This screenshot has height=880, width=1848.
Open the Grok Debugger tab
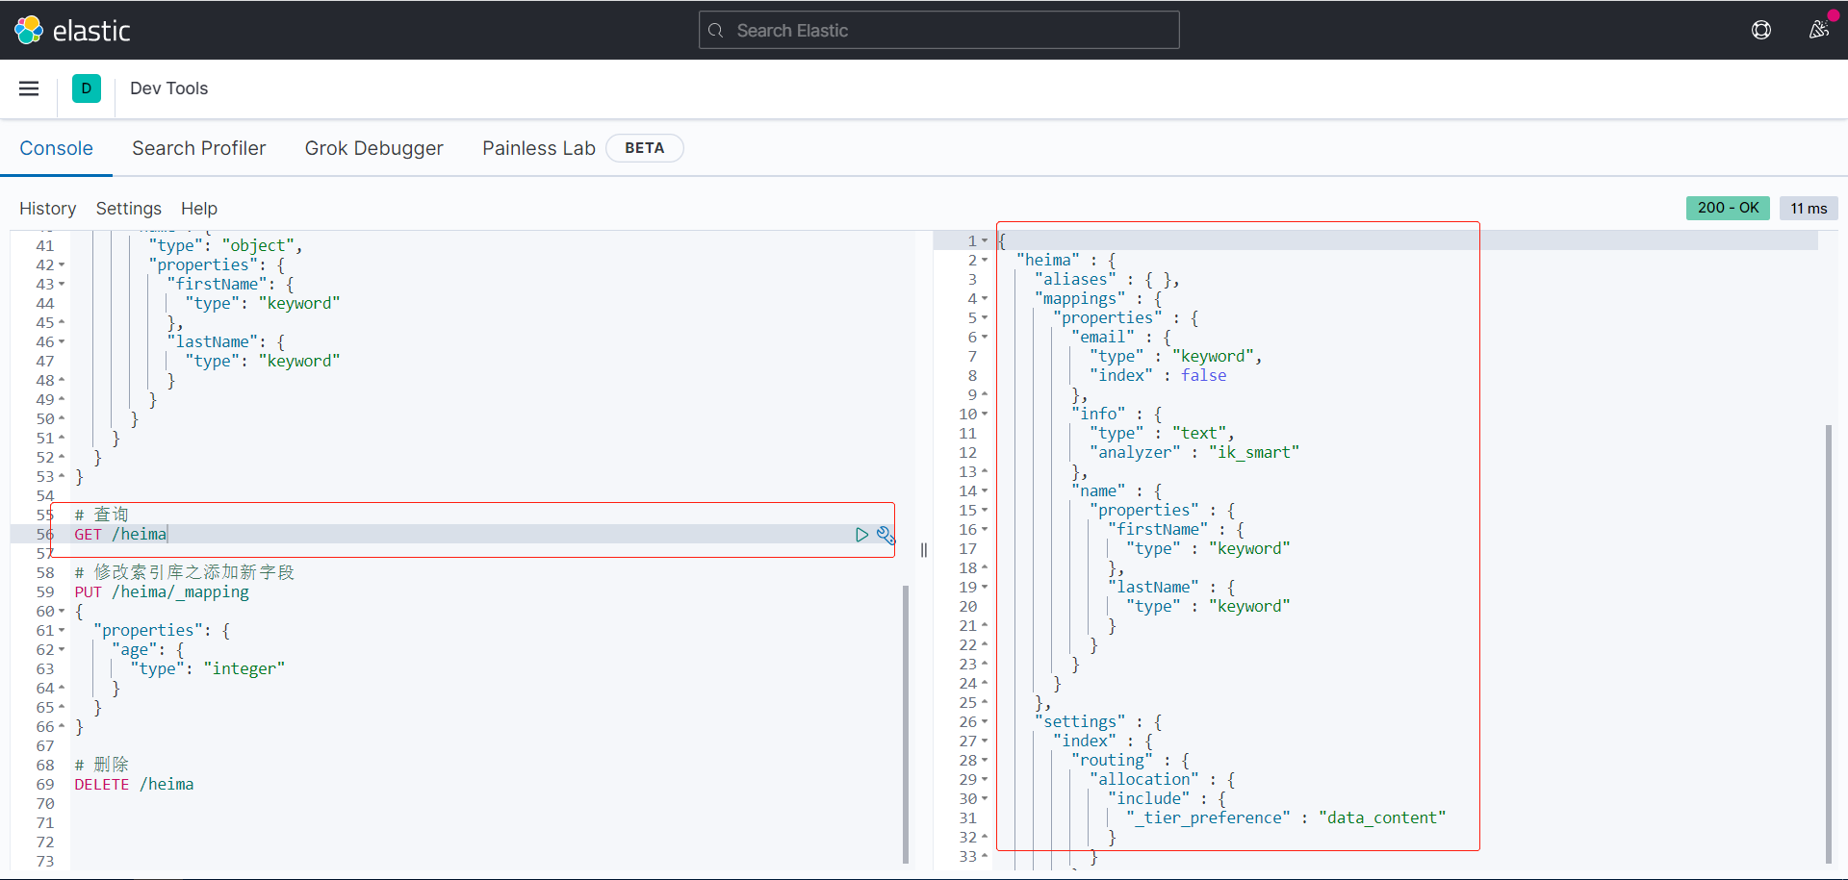(x=373, y=148)
